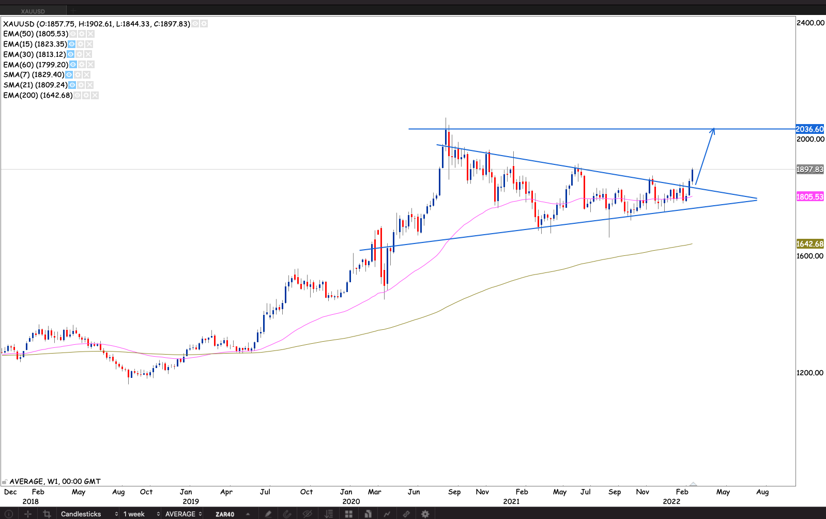Image resolution: width=826 pixels, height=519 pixels.
Task: Hide the SMA(21) indicator via eye icon
Action: (x=72, y=85)
